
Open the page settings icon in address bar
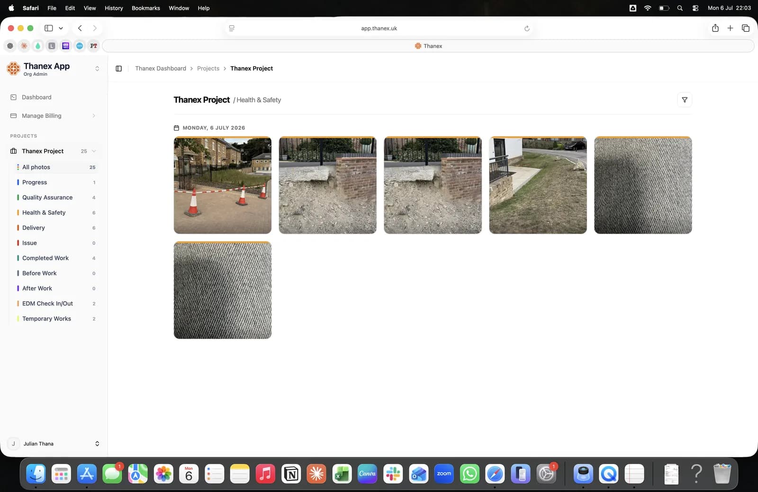point(232,28)
